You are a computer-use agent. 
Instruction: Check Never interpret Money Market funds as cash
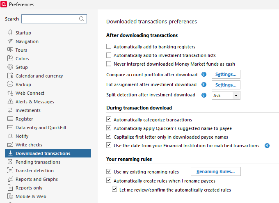point(109,64)
